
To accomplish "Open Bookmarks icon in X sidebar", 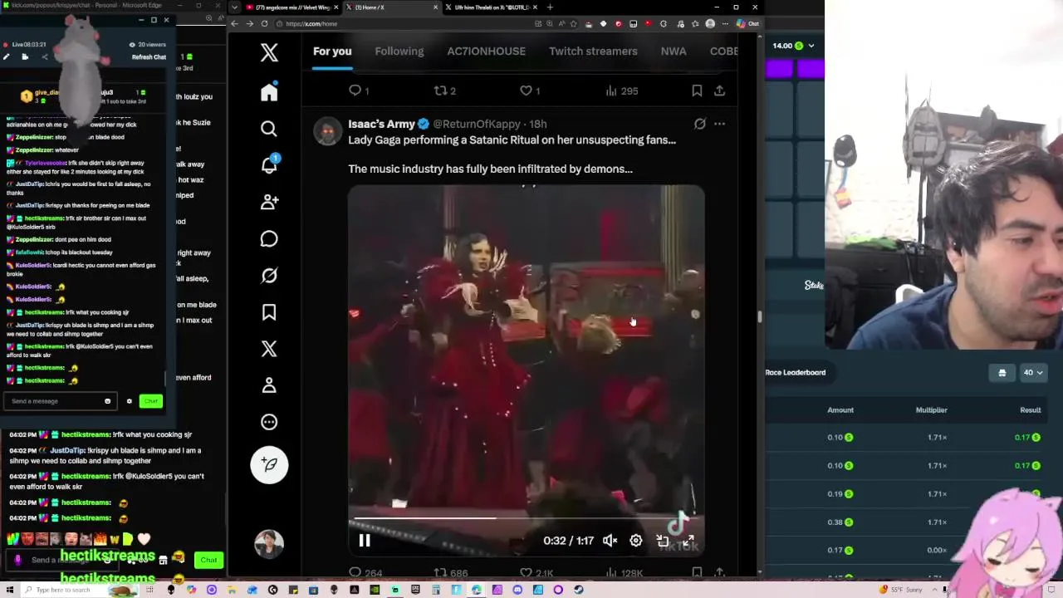I will click(x=269, y=312).
